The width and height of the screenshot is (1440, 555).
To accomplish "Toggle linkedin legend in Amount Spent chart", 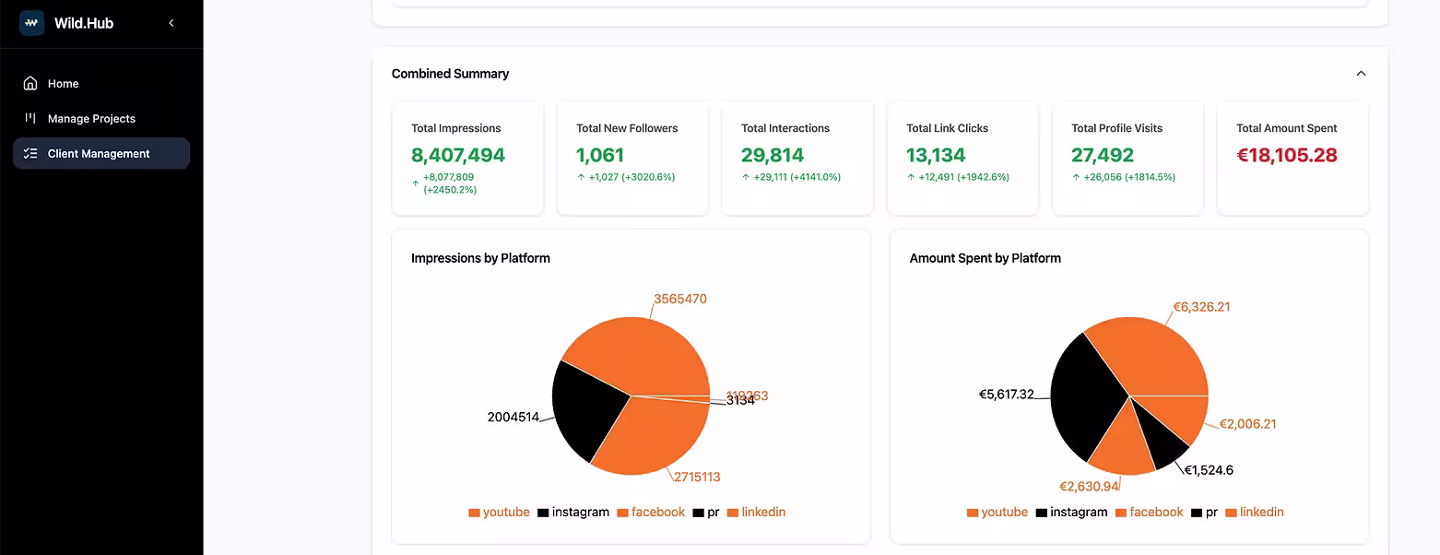I will tap(1255, 513).
